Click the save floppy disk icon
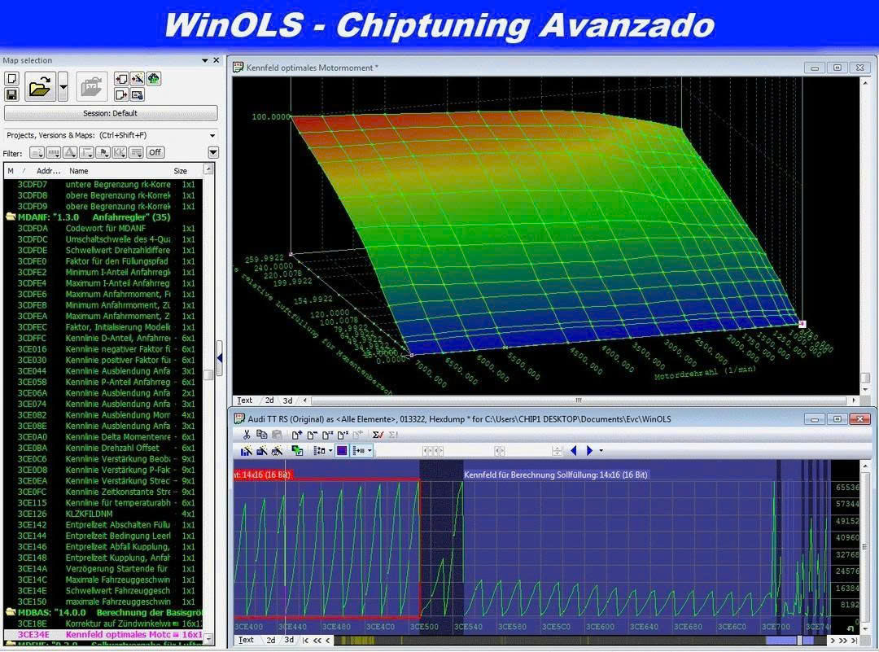Screen dimensions: 879x652 point(11,95)
